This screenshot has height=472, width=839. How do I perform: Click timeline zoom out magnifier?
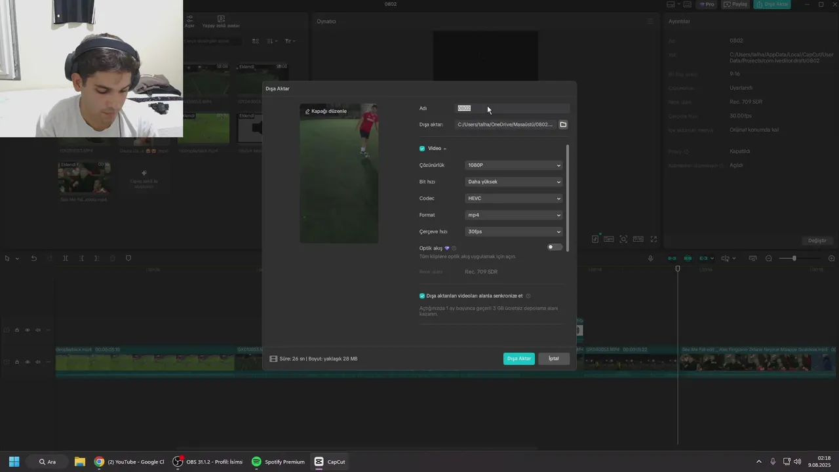[x=769, y=258]
